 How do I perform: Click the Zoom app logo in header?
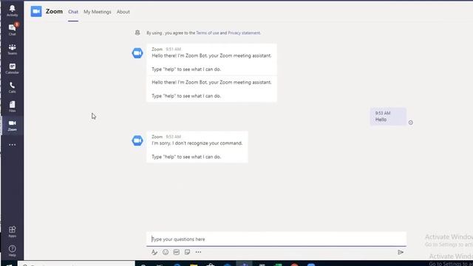click(36, 12)
